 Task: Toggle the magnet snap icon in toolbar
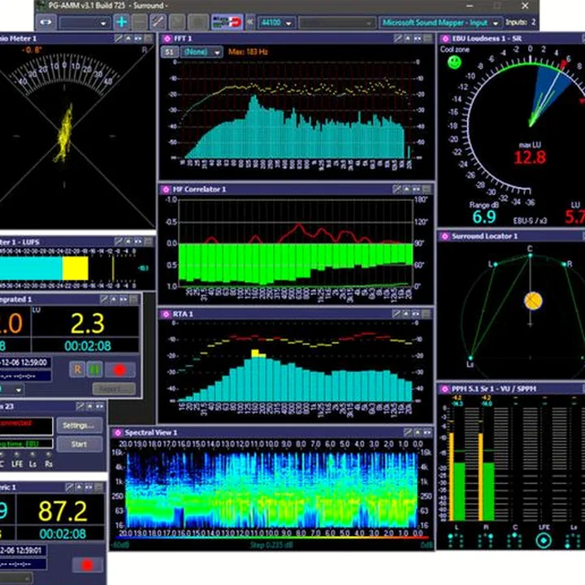click(227, 23)
